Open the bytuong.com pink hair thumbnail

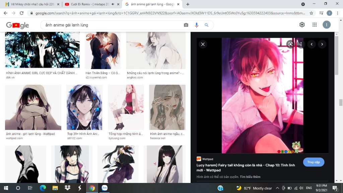[126, 108]
